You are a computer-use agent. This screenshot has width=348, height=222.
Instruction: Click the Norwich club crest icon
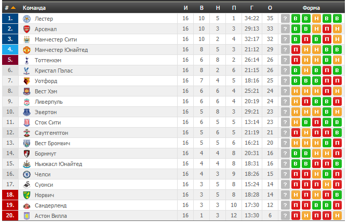click(26, 195)
